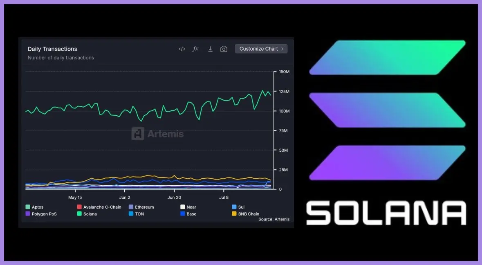
Task: Select the TON legend label
Action: coord(139,214)
